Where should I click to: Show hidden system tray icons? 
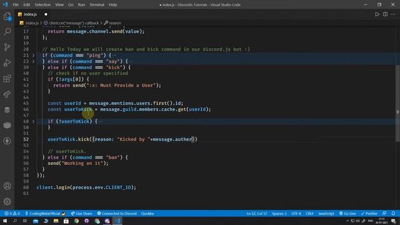(x=347, y=221)
